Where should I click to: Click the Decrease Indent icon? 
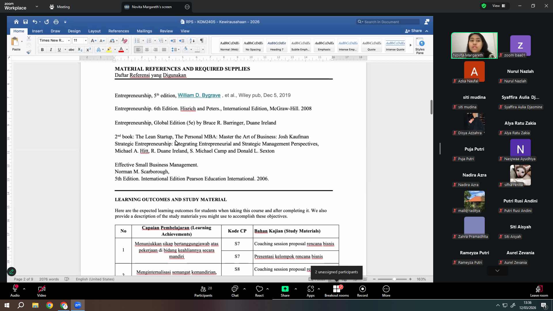pos(173,41)
